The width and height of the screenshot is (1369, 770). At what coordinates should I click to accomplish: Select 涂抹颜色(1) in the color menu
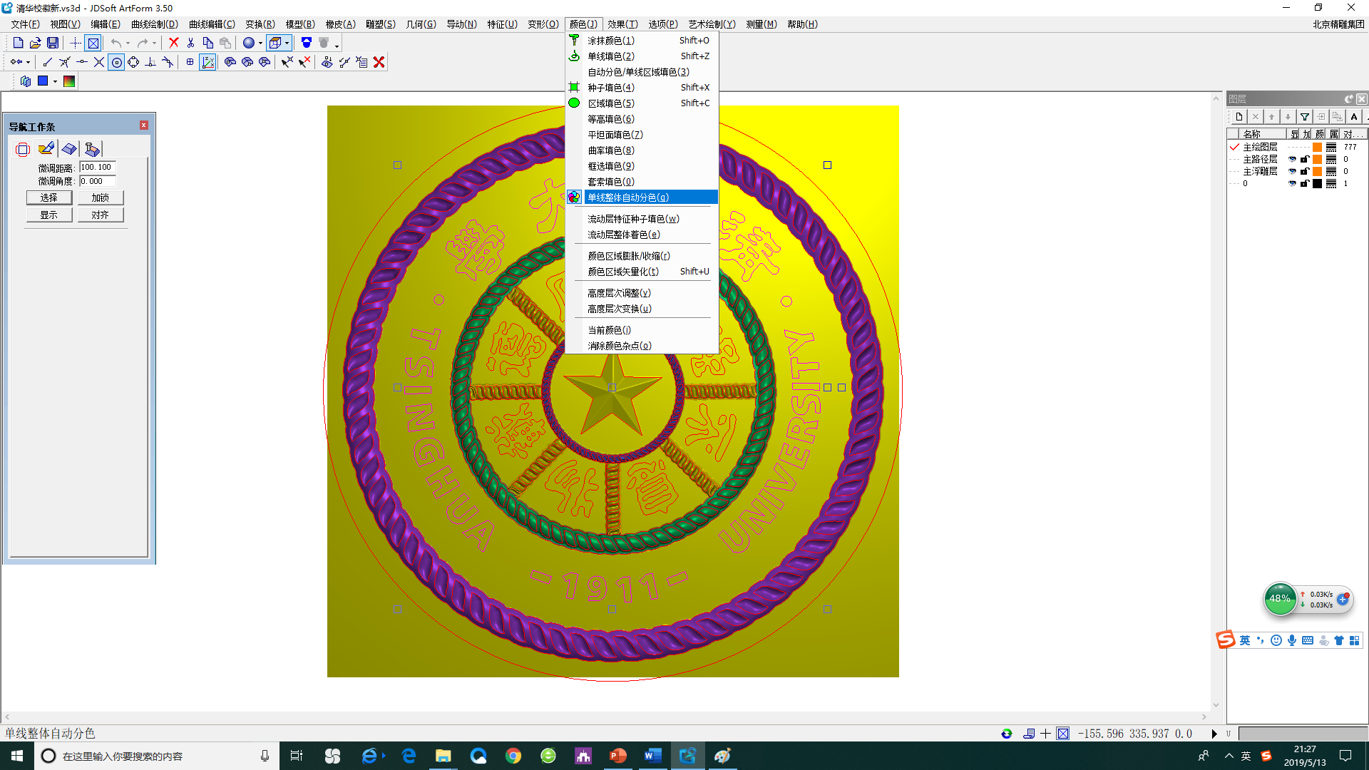coord(642,41)
